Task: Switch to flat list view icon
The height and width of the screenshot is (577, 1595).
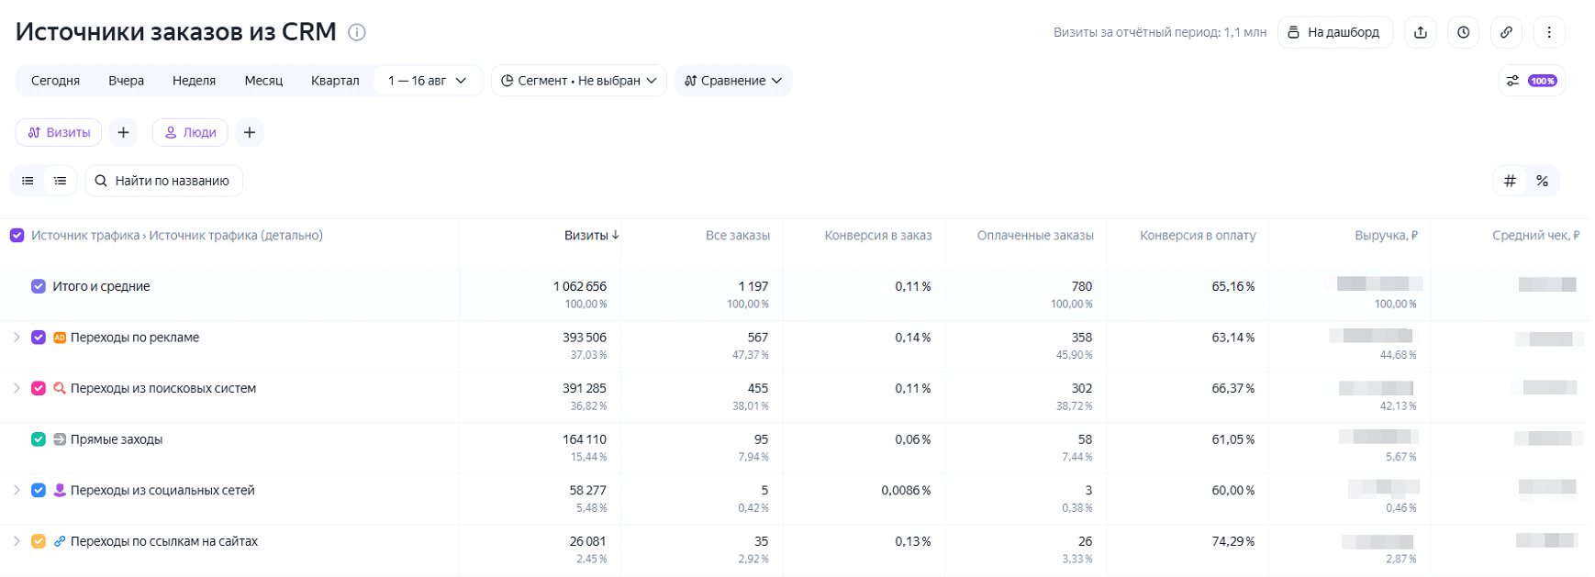Action: tap(28, 181)
